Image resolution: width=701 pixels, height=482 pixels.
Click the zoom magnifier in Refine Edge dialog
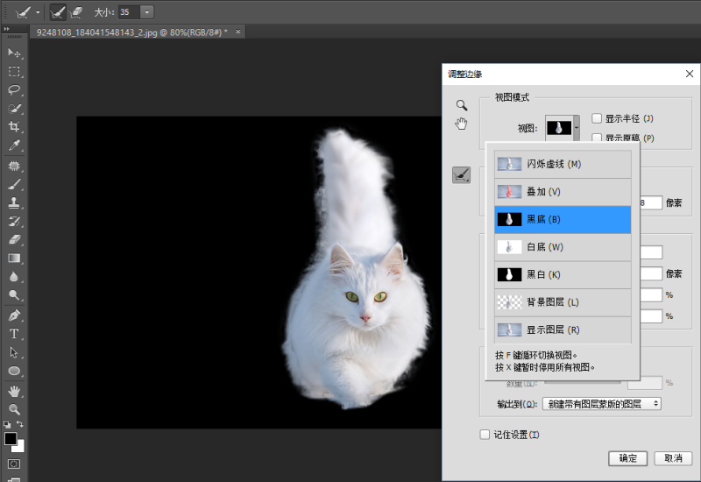[462, 105]
